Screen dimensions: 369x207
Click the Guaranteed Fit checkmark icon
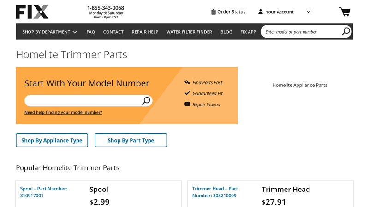pyautogui.click(x=187, y=93)
